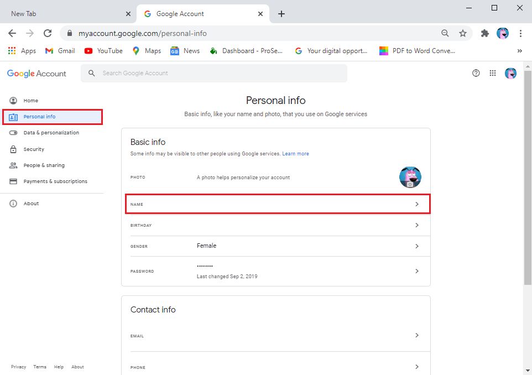Select Security in the sidebar

33,149
